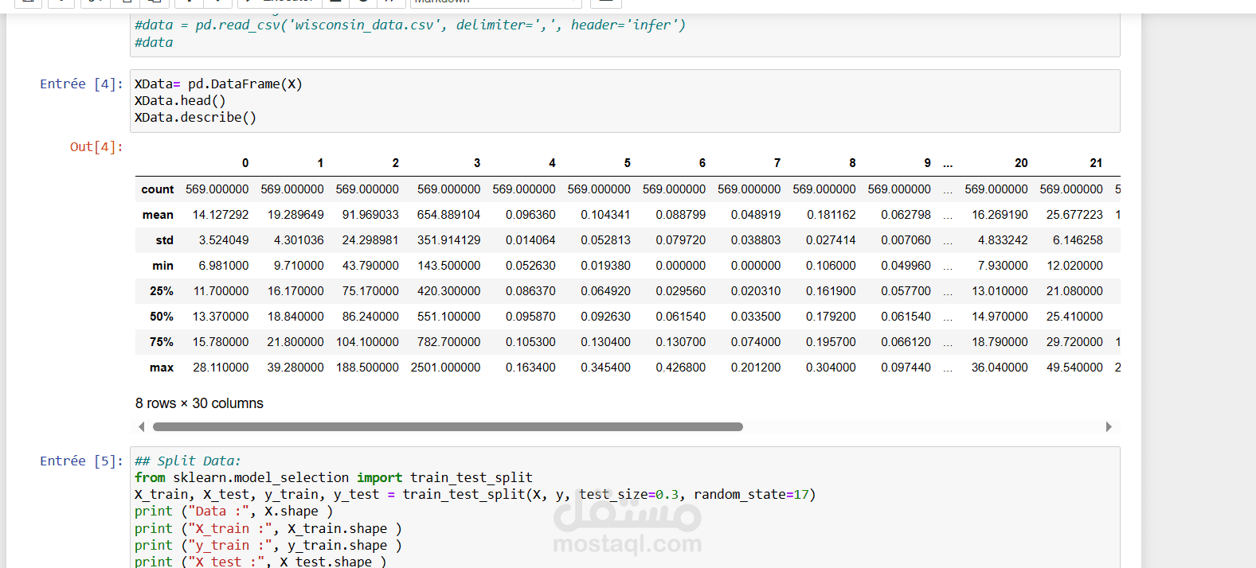Viewport: 1256px width, 568px height.
Task: Click the 50% value 13.370000
Action: pyautogui.click(x=221, y=317)
